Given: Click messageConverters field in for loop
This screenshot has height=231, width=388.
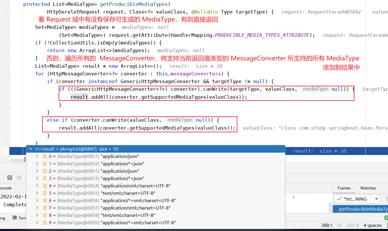Looking at the screenshot, I should 196,74.
